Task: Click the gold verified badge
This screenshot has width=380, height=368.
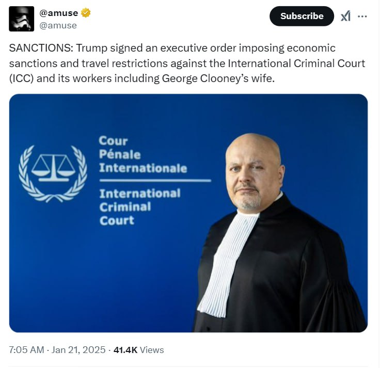Action: 86,13
